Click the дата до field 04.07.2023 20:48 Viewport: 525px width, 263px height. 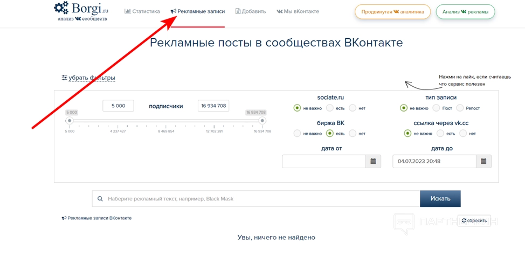coord(434,161)
